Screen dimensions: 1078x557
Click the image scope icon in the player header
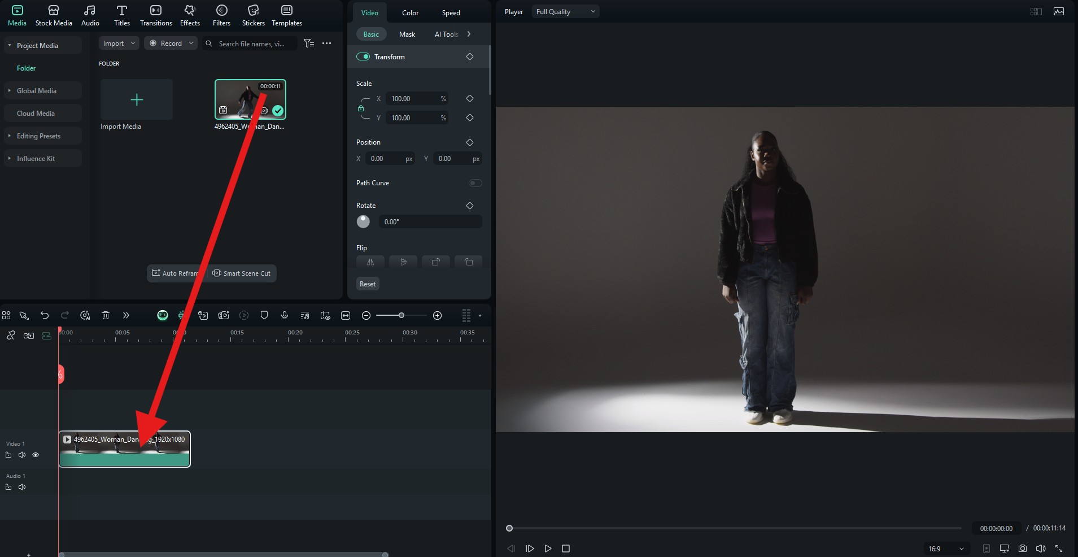point(1059,11)
